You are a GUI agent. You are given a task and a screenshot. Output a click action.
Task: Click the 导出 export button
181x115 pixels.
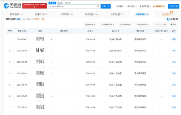tap(173, 25)
